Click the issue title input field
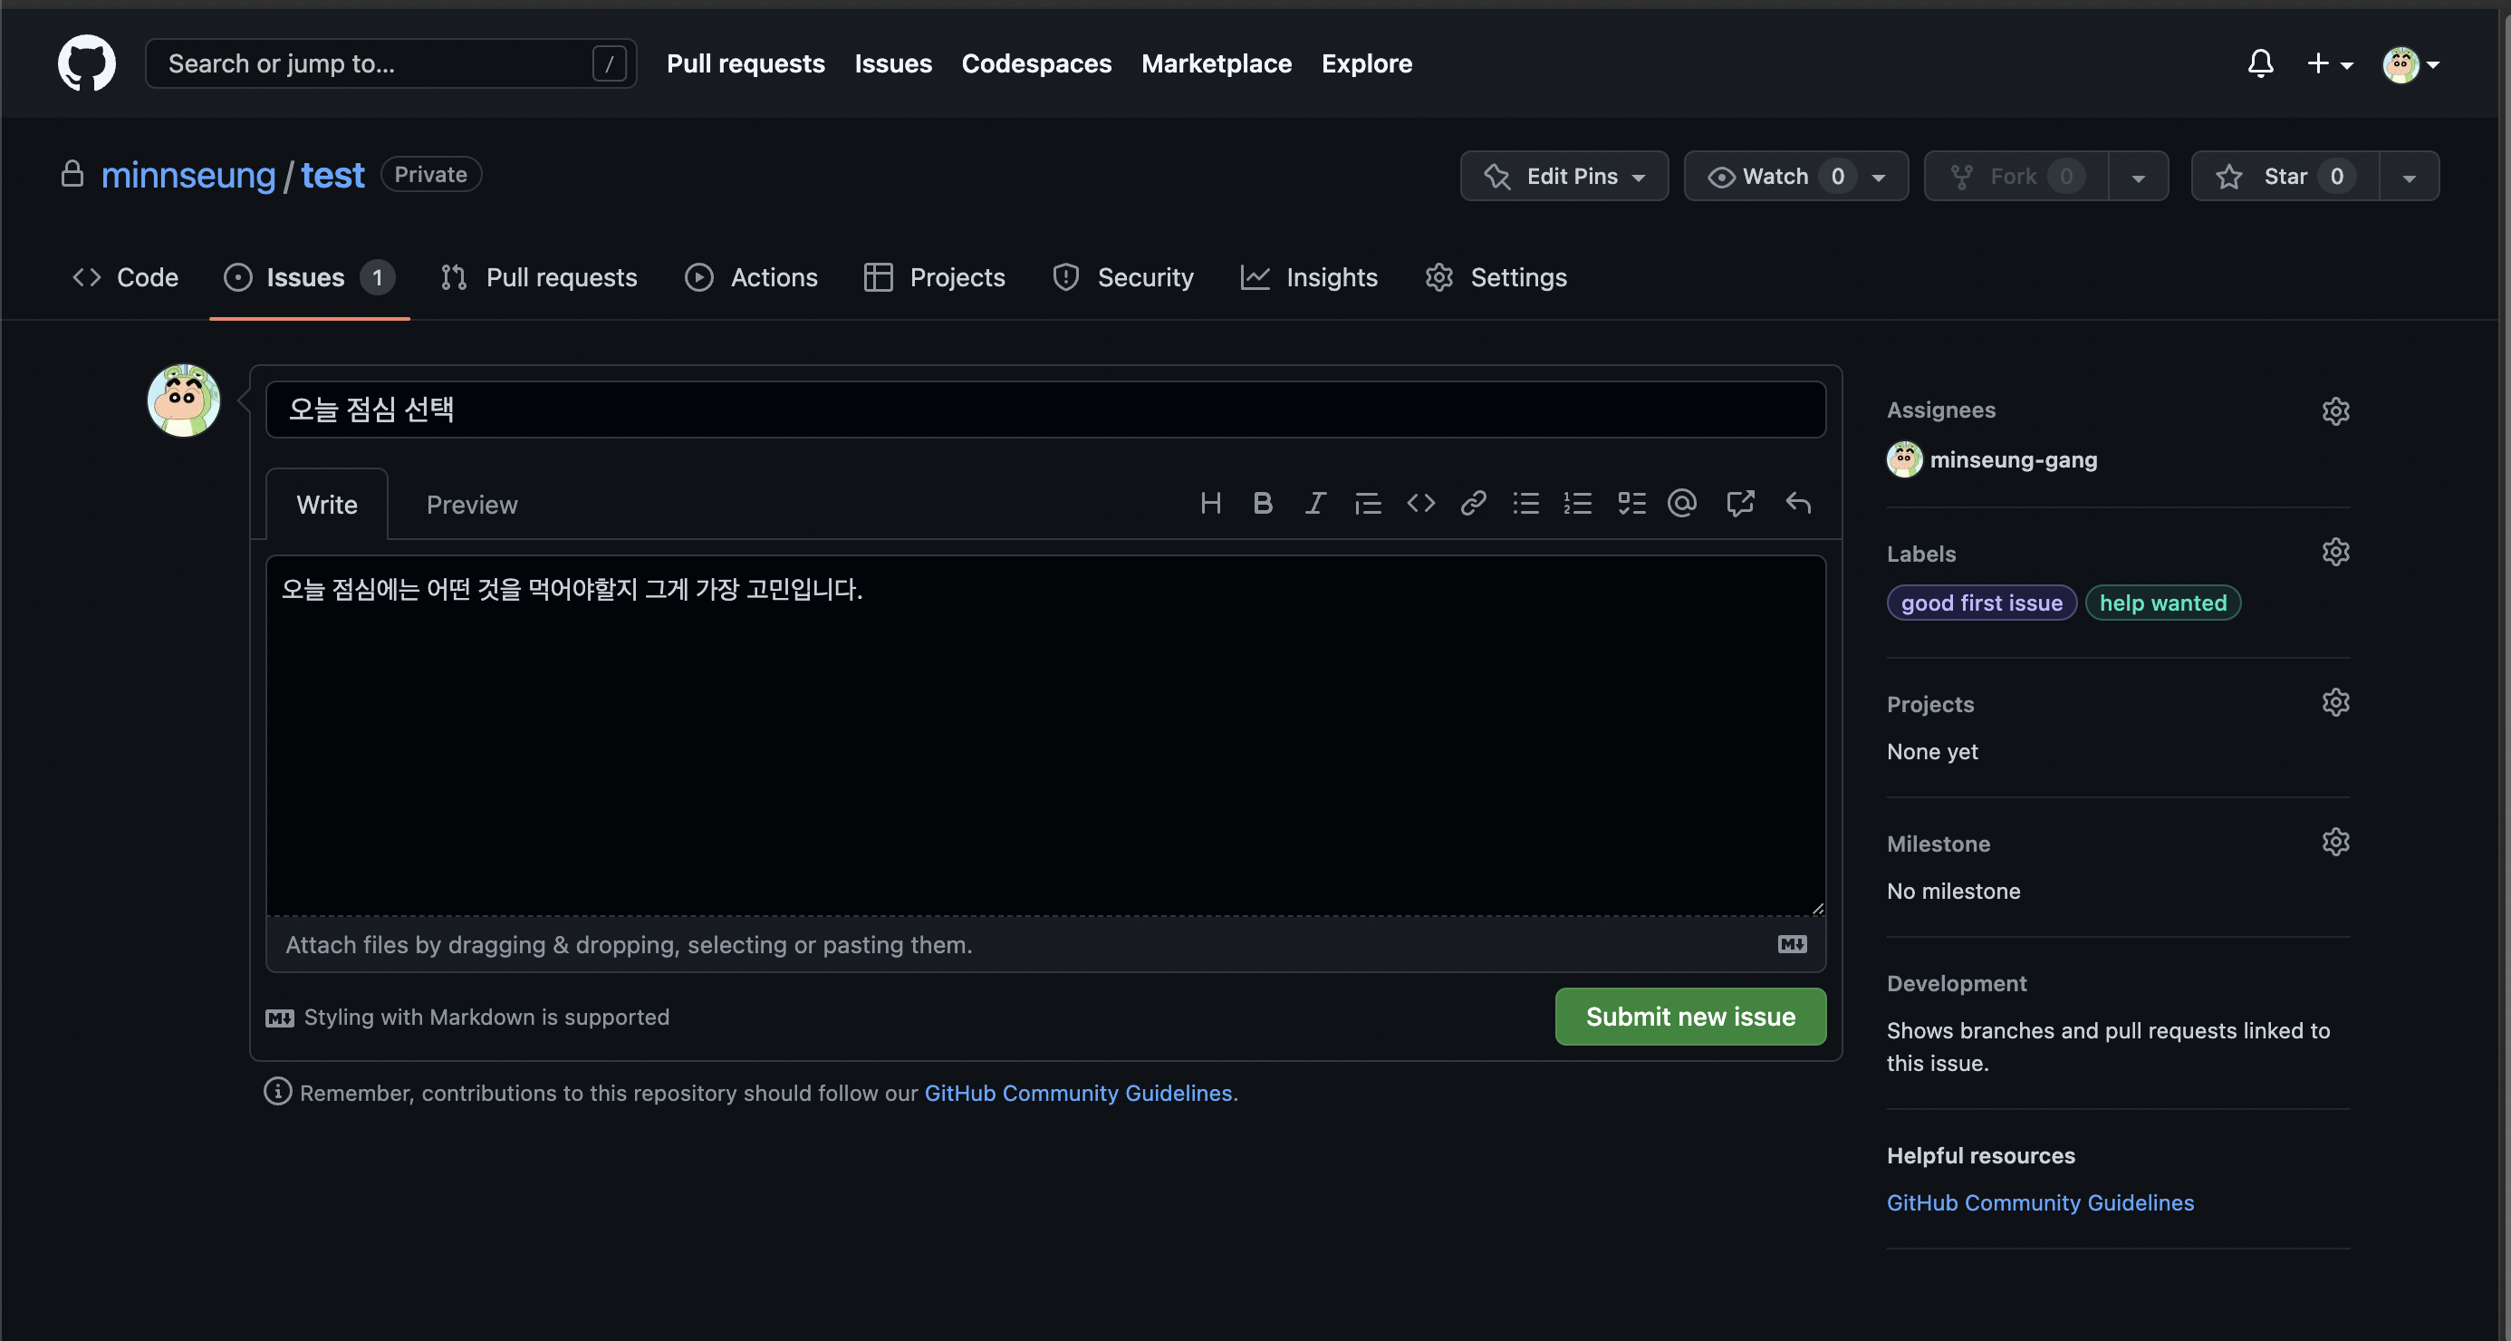The width and height of the screenshot is (2511, 1341). (1045, 410)
